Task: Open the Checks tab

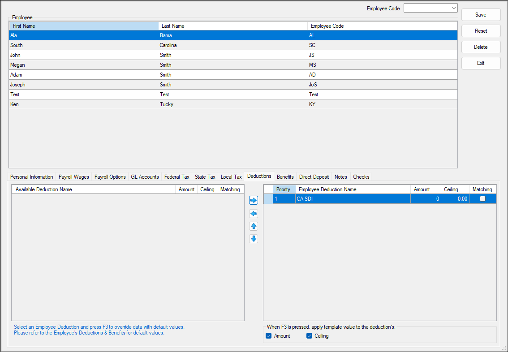Action: coord(361,177)
